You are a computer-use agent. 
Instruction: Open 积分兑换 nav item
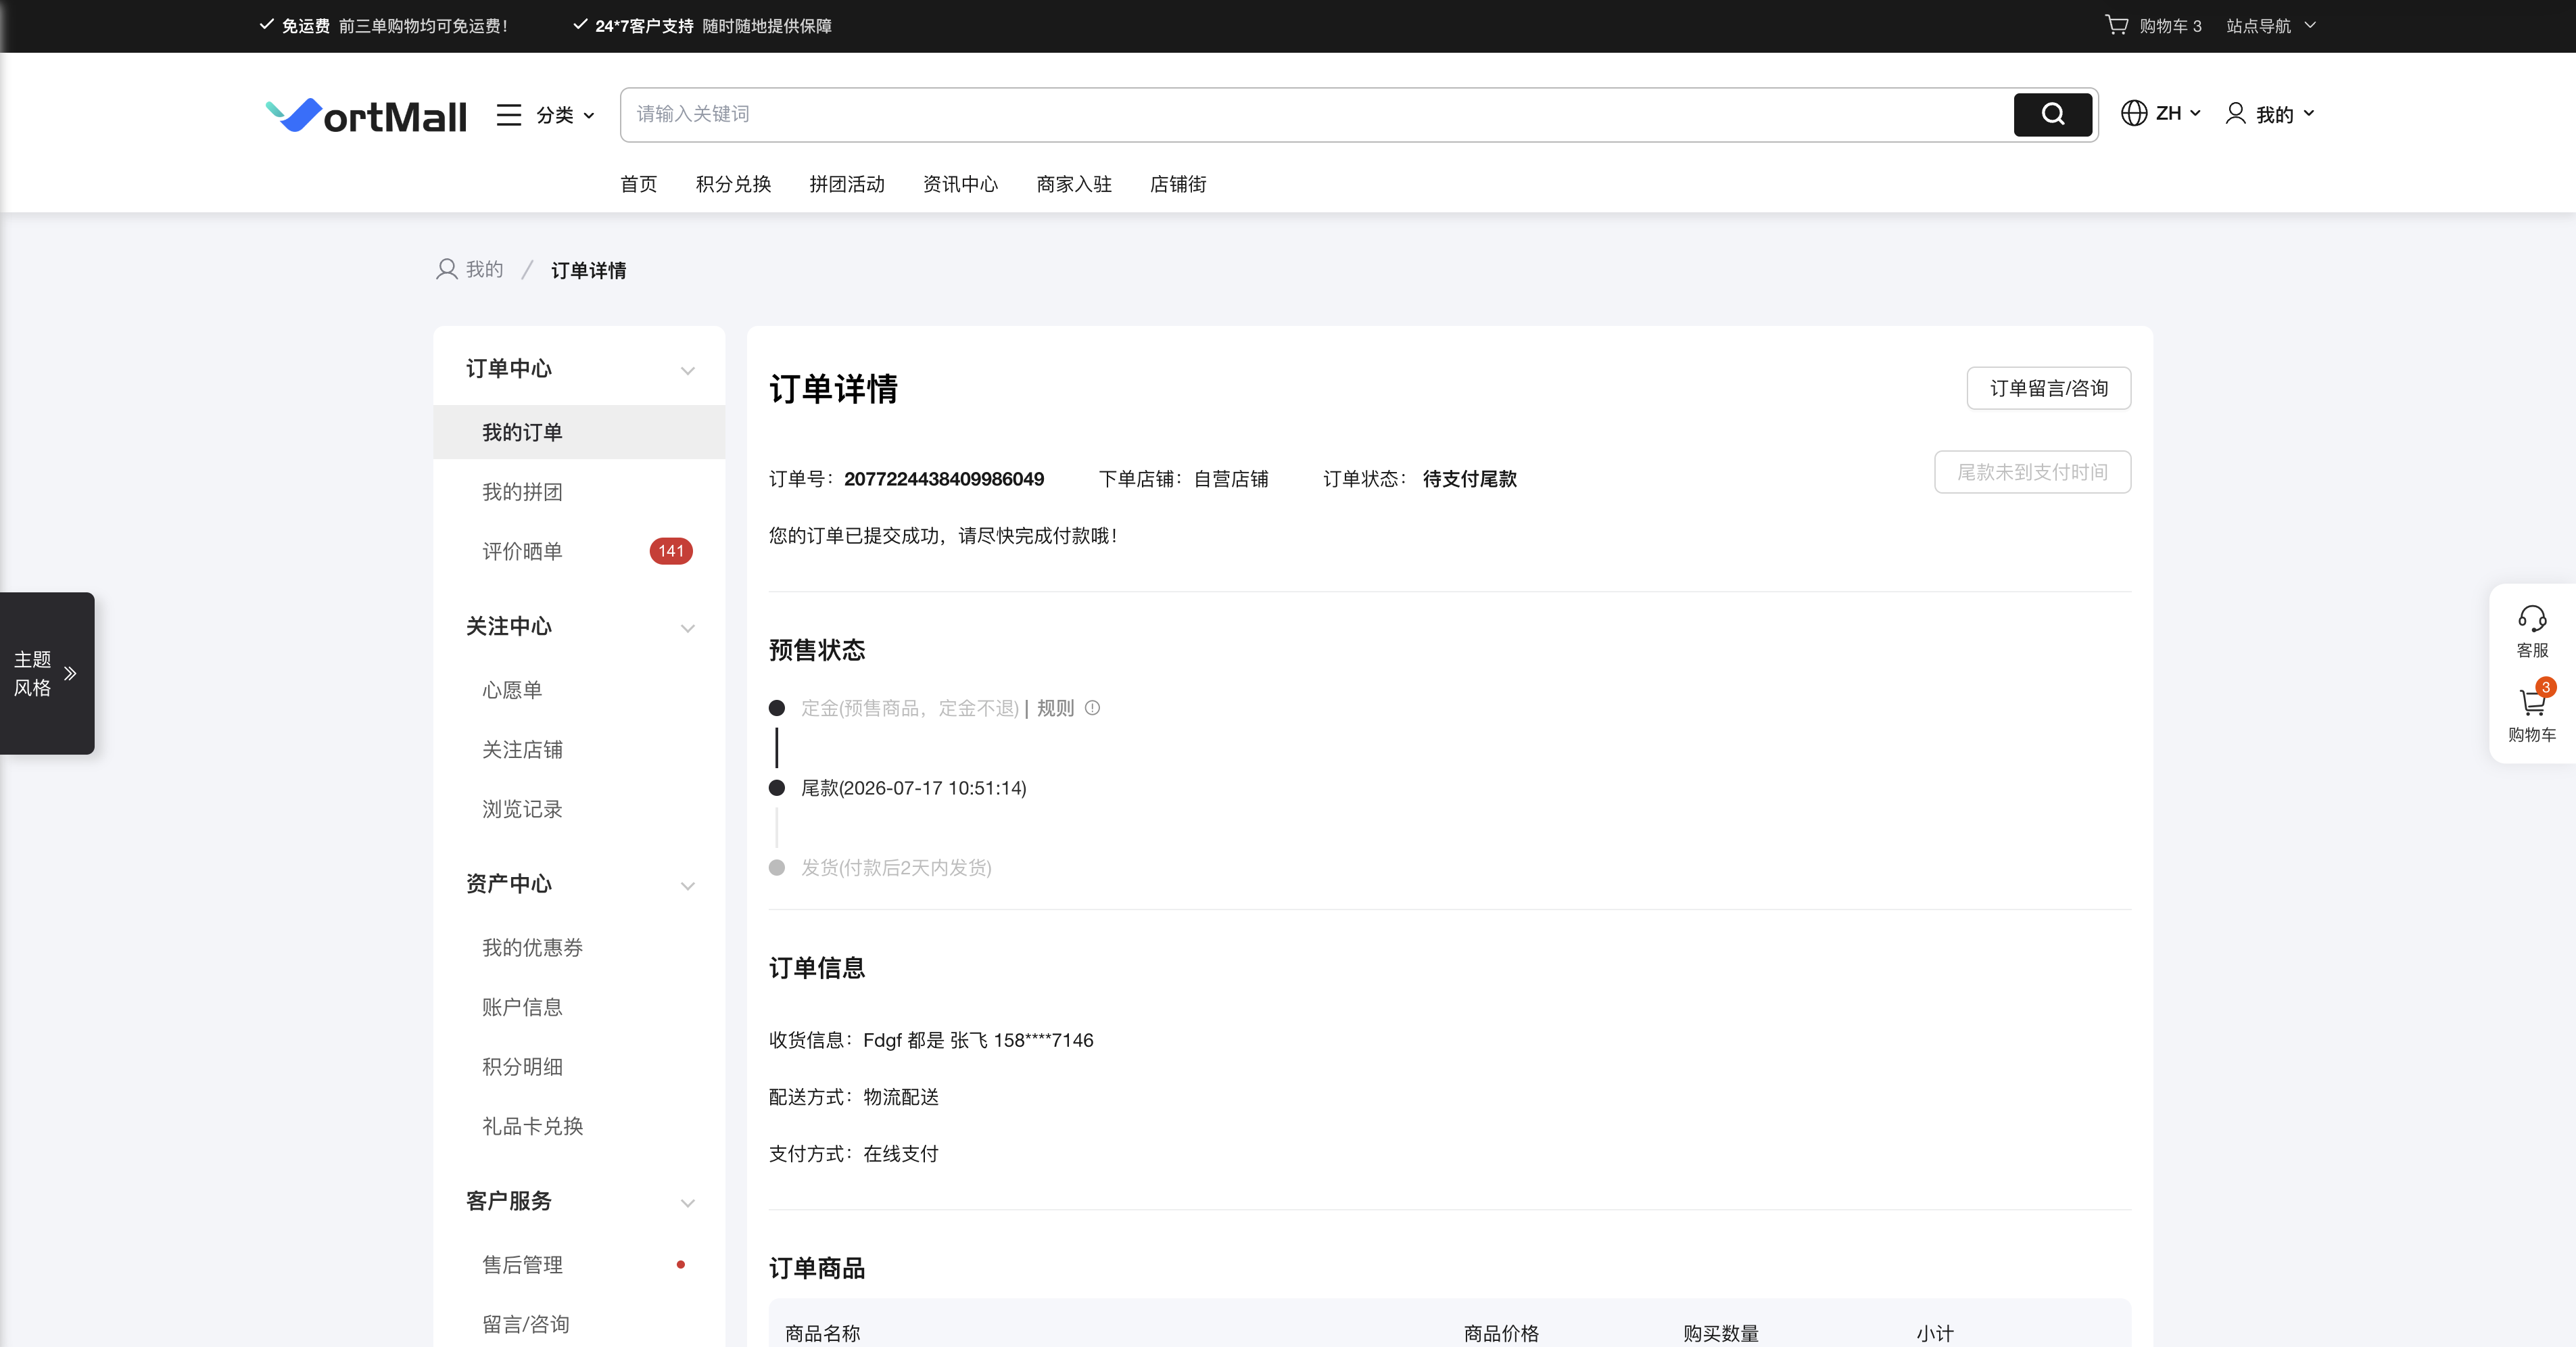[733, 184]
